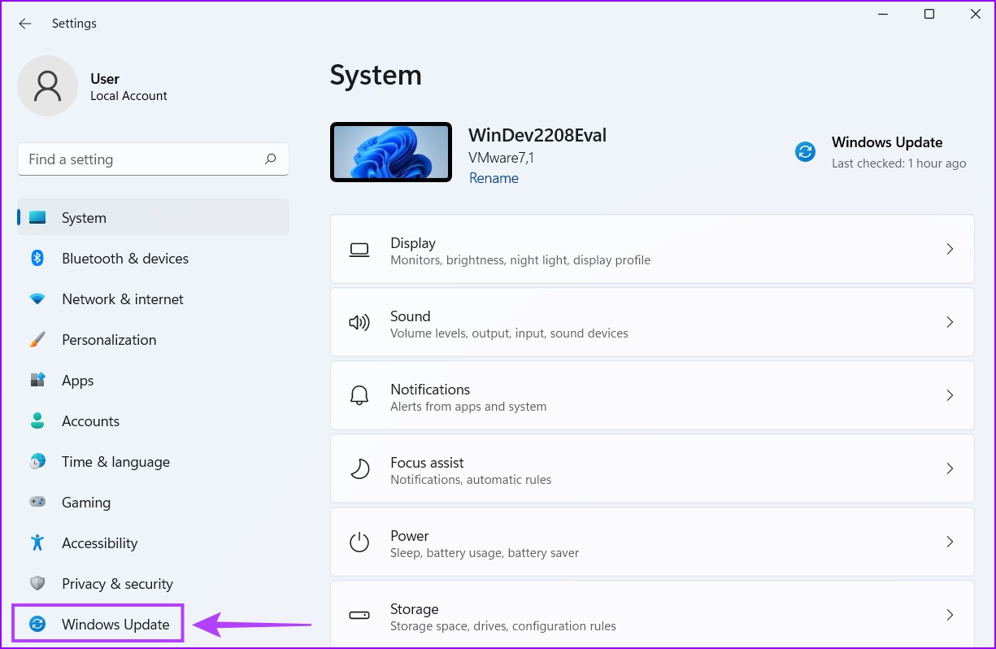Select the Bluetooth & devices icon
This screenshot has height=649, width=996.
pos(38,258)
